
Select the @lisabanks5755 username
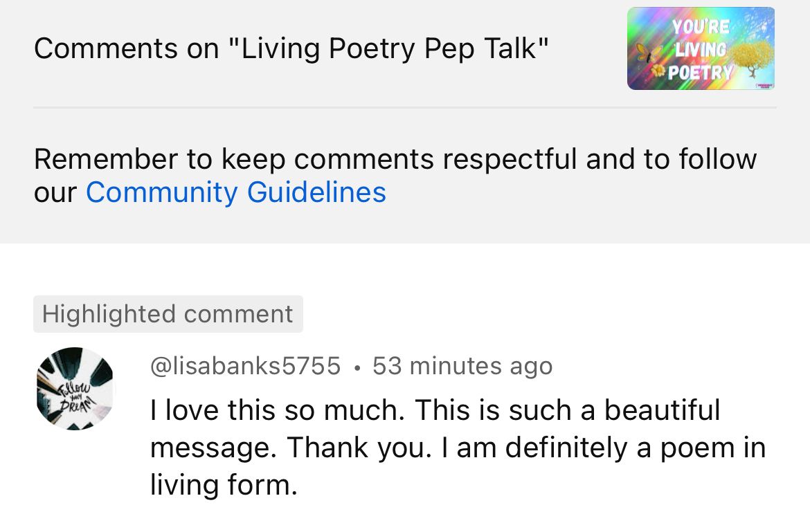coord(246,365)
